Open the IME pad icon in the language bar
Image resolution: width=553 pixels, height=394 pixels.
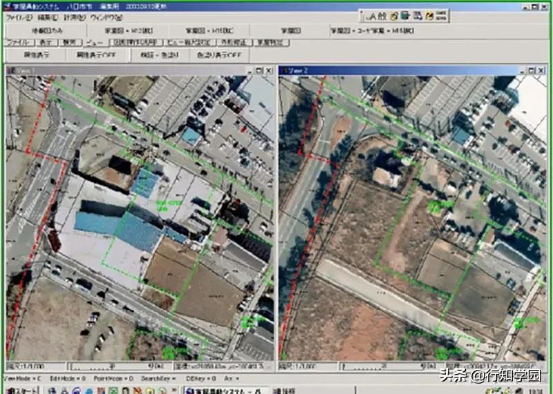[x=394, y=16]
